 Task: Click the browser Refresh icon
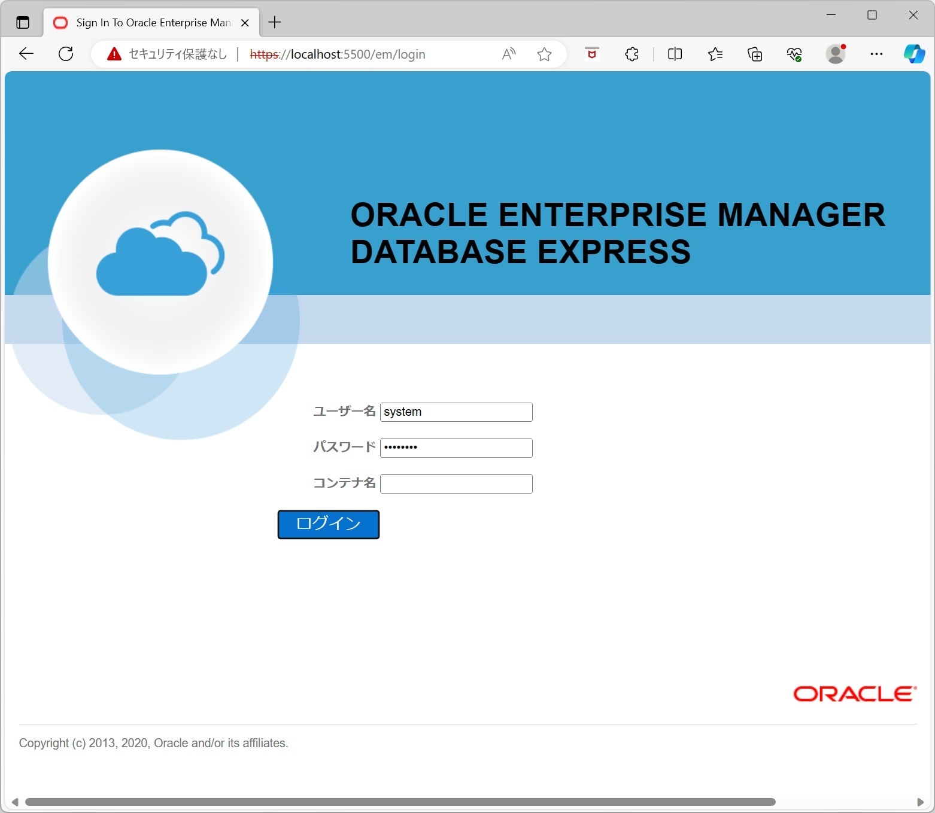[x=66, y=54]
